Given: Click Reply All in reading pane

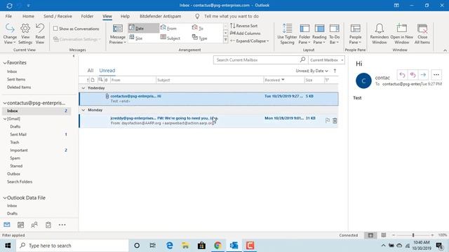Looking at the screenshot, I should pyautogui.click(x=413, y=75).
